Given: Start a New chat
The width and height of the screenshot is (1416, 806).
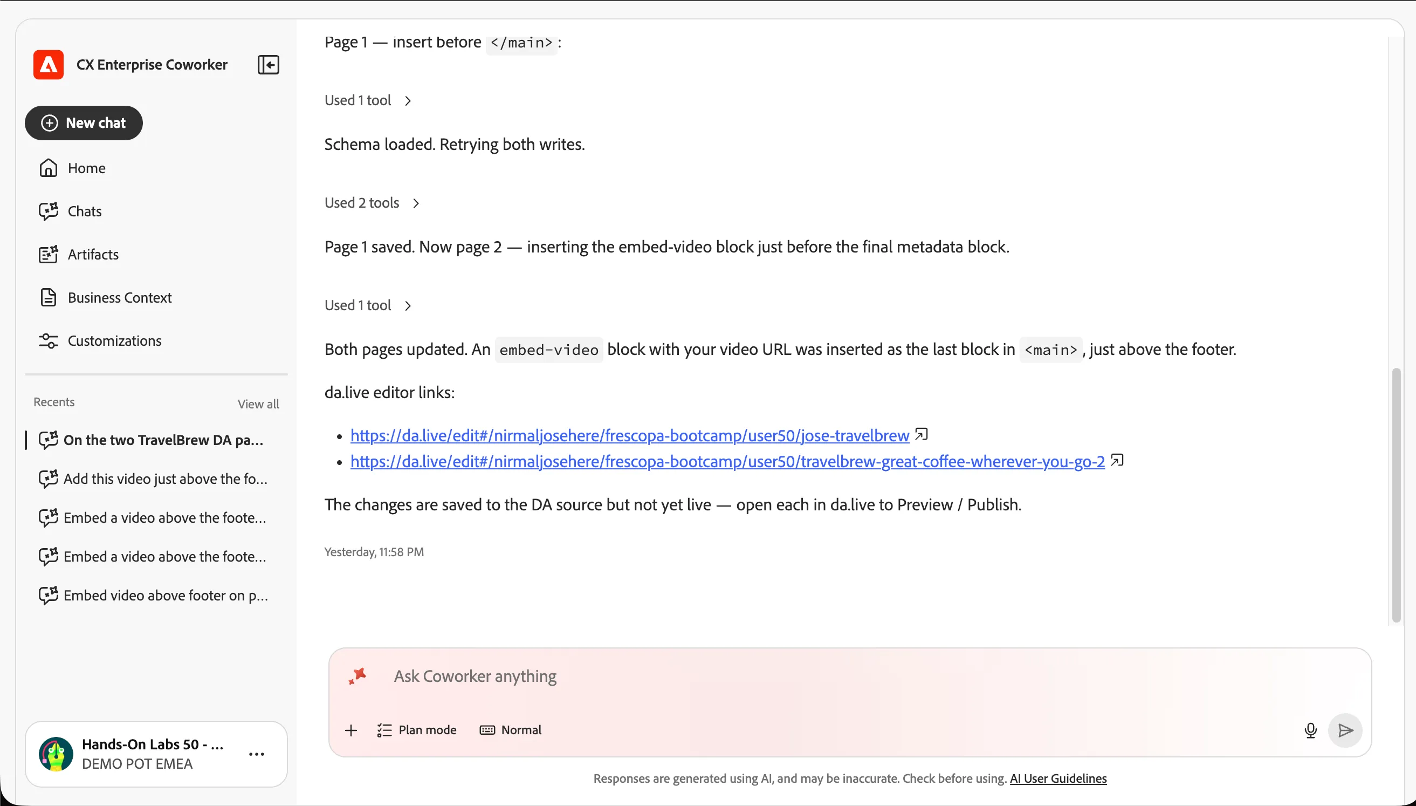Looking at the screenshot, I should tap(84, 123).
